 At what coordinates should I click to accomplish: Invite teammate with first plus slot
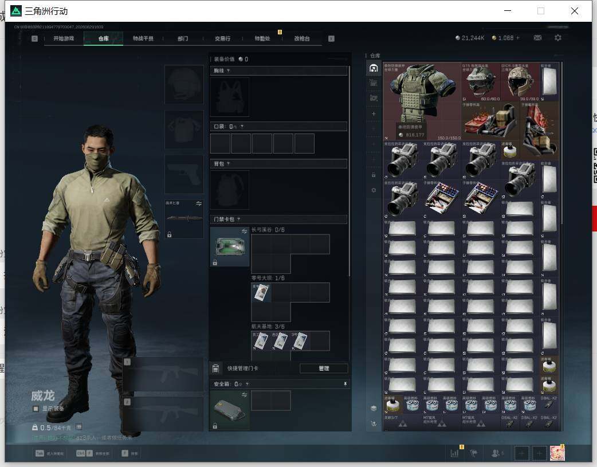pyautogui.click(x=522, y=453)
